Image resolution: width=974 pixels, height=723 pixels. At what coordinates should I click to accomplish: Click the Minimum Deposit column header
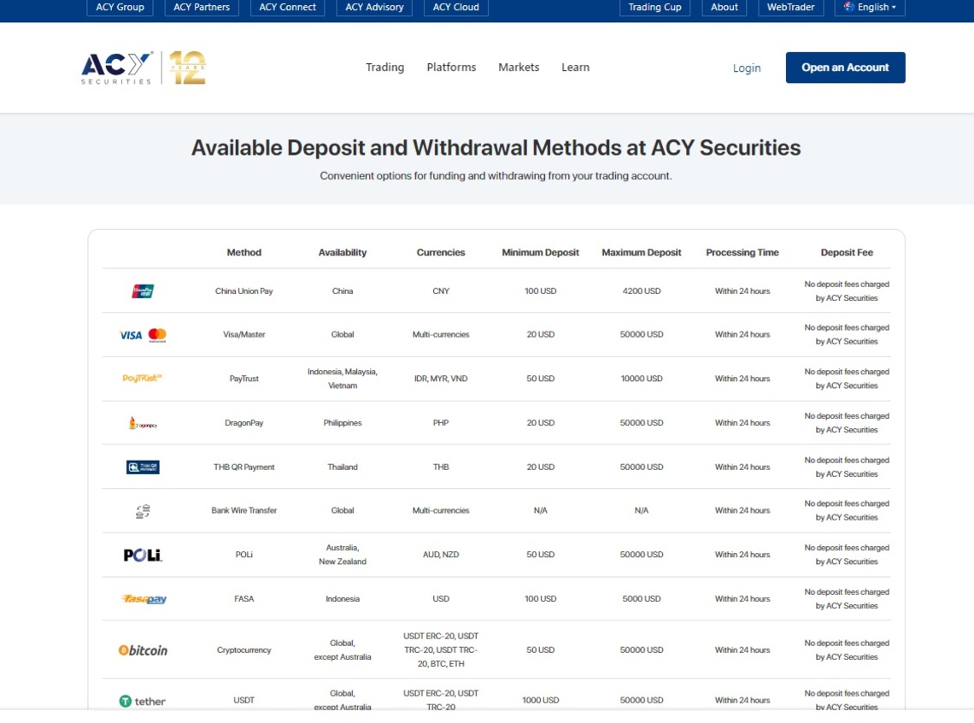pyautogui.click(x=541, y=252)
